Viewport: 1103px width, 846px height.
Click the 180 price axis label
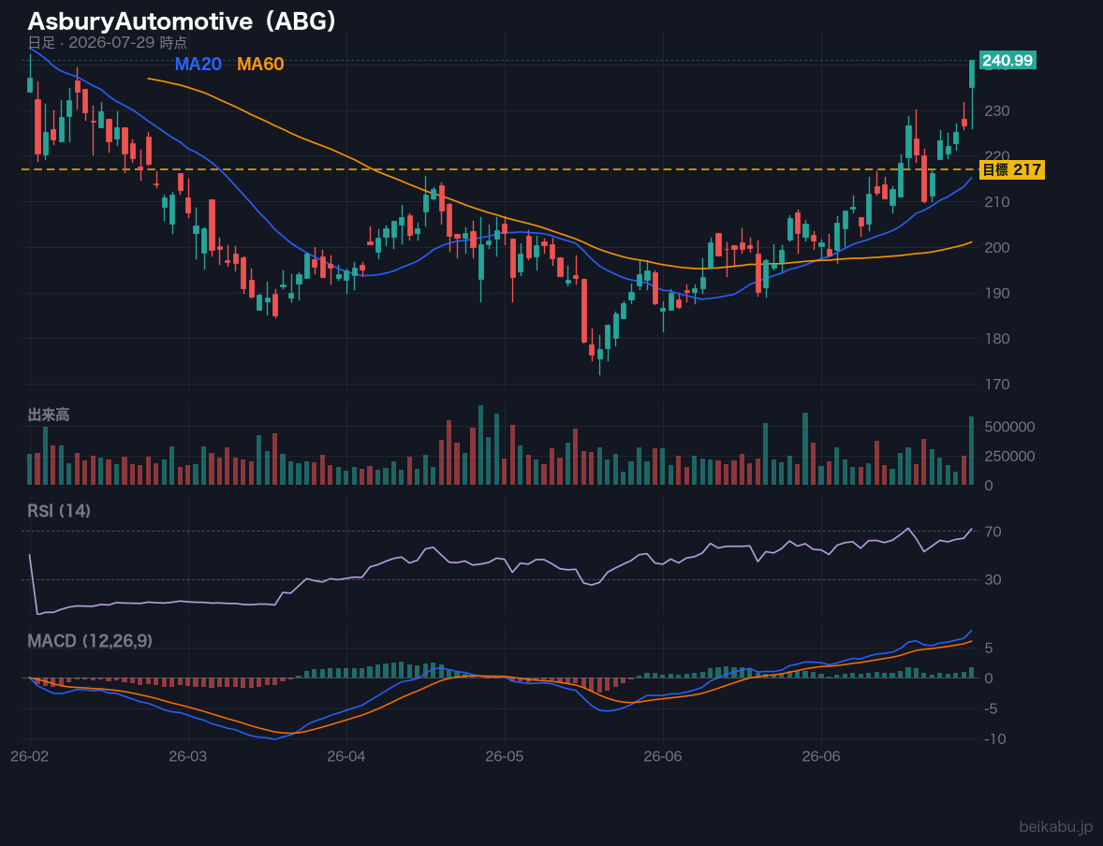997,338
